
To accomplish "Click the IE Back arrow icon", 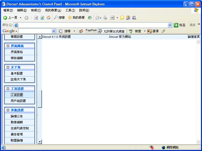I will point(5,18).
